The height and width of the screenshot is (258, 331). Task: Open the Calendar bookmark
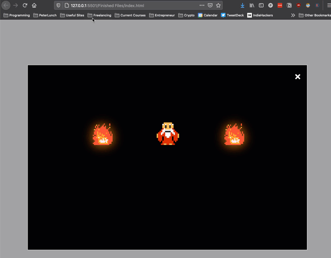pyautogui.click(x=208, y=15)
